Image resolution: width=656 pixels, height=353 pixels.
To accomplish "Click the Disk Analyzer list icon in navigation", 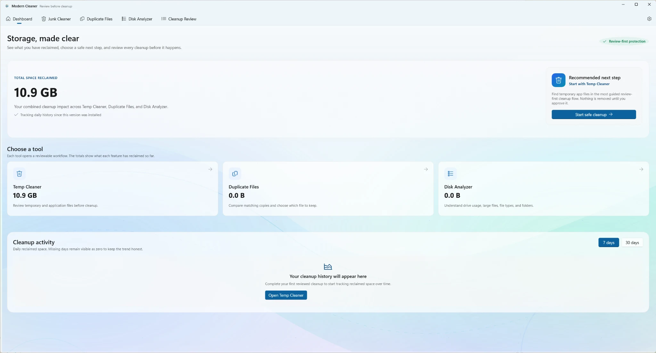I will pos(124,19).
